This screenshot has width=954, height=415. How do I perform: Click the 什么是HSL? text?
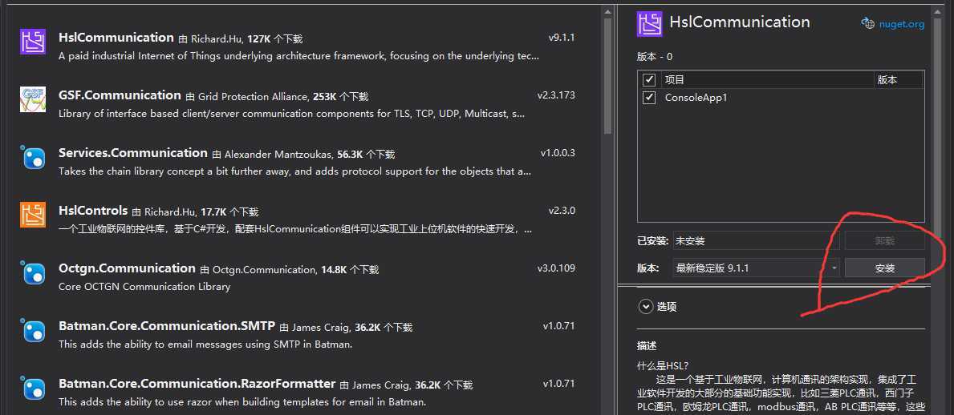(x=663, y=366)
